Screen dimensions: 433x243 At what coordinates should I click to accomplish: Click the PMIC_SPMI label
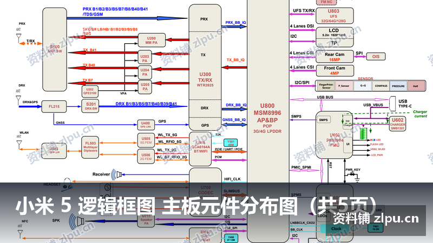pos(301,167)
